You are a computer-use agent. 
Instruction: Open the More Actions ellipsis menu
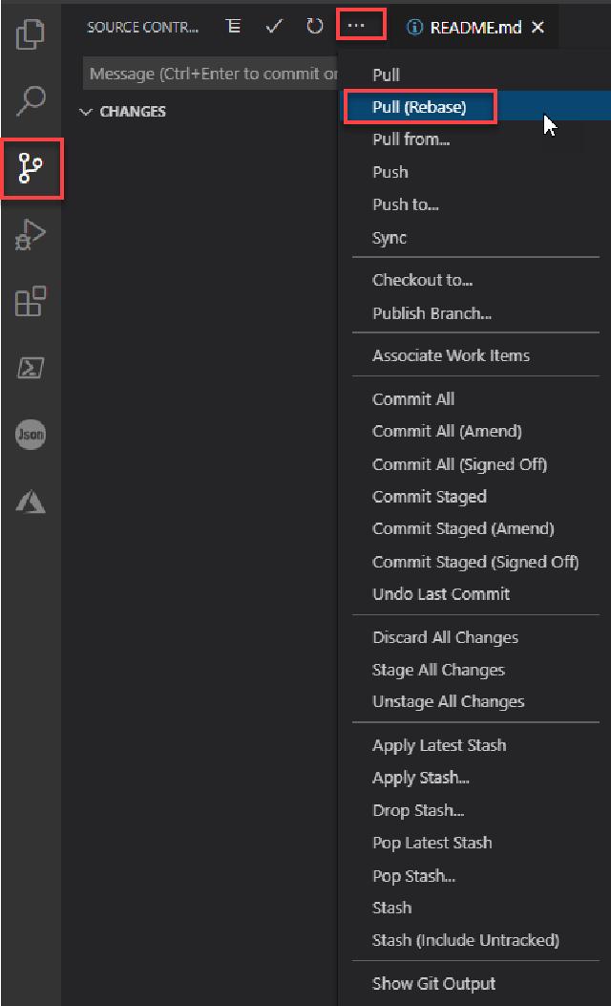(x=360, y=27)
